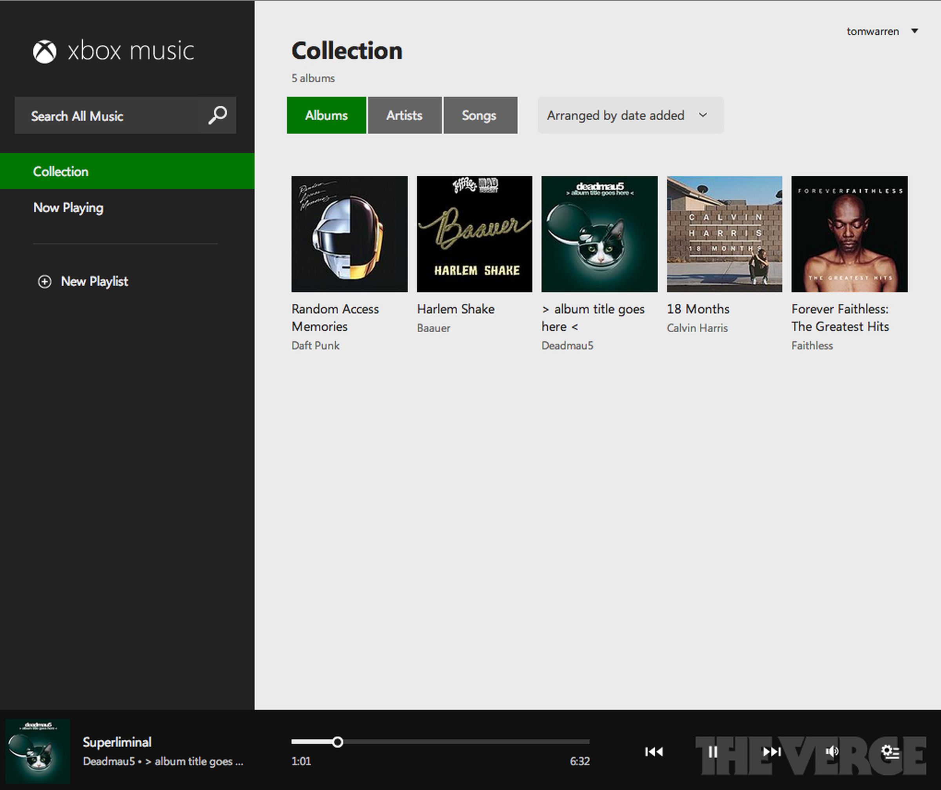Skip to previous track
The image size is (941, 790).
click(x=654, y=751)
